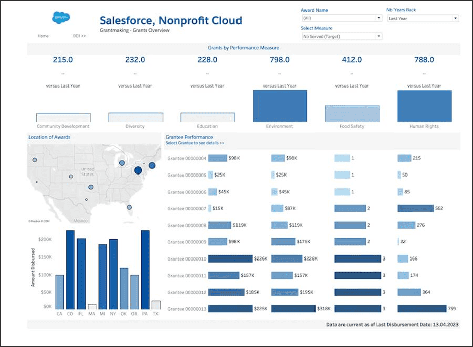Open the Select Measure dropdown
The height and width of the screenshot is (347, 473).
(341, 36)
